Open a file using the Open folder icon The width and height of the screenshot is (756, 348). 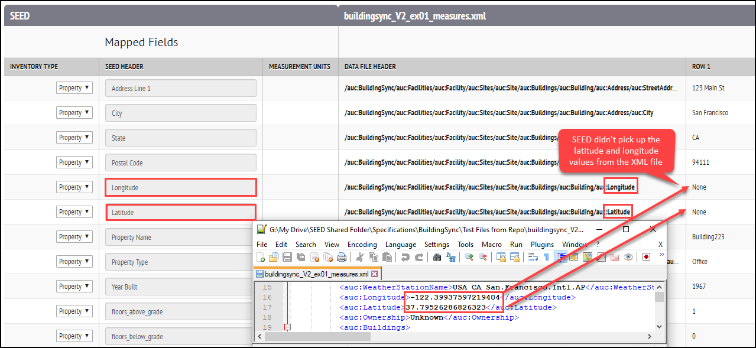(x=272, y=257)
